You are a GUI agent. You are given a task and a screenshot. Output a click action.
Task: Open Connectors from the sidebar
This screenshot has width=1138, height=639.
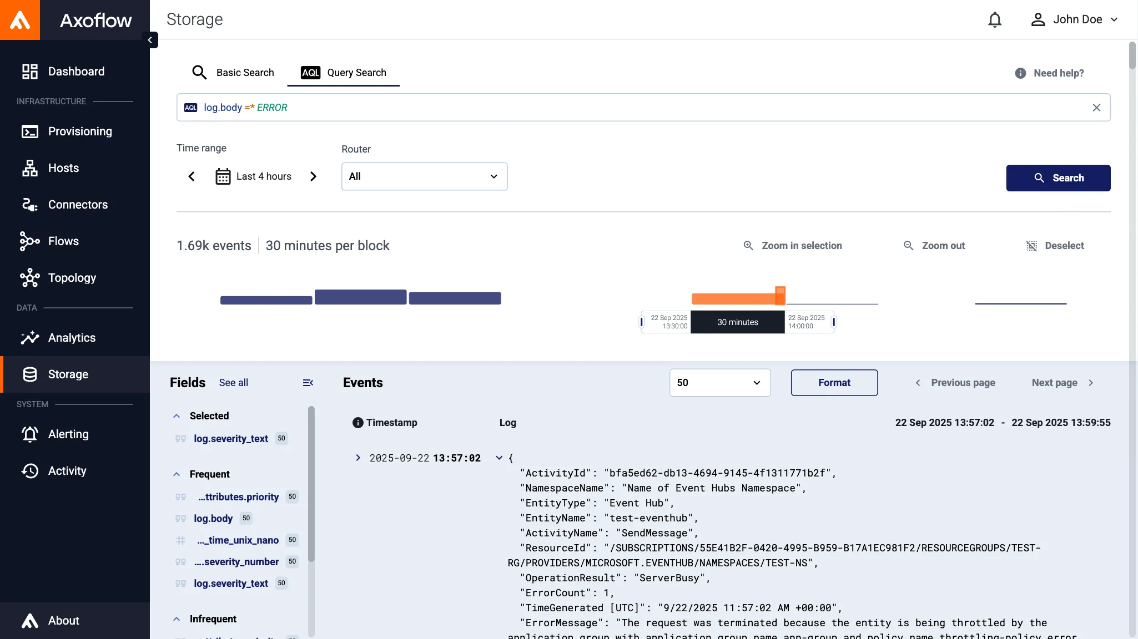[78, 205]
